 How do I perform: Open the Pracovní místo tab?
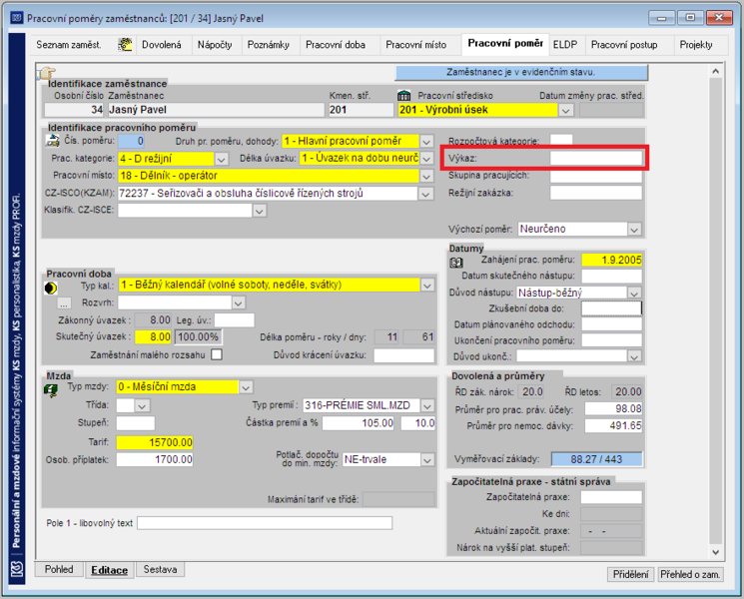416,45
